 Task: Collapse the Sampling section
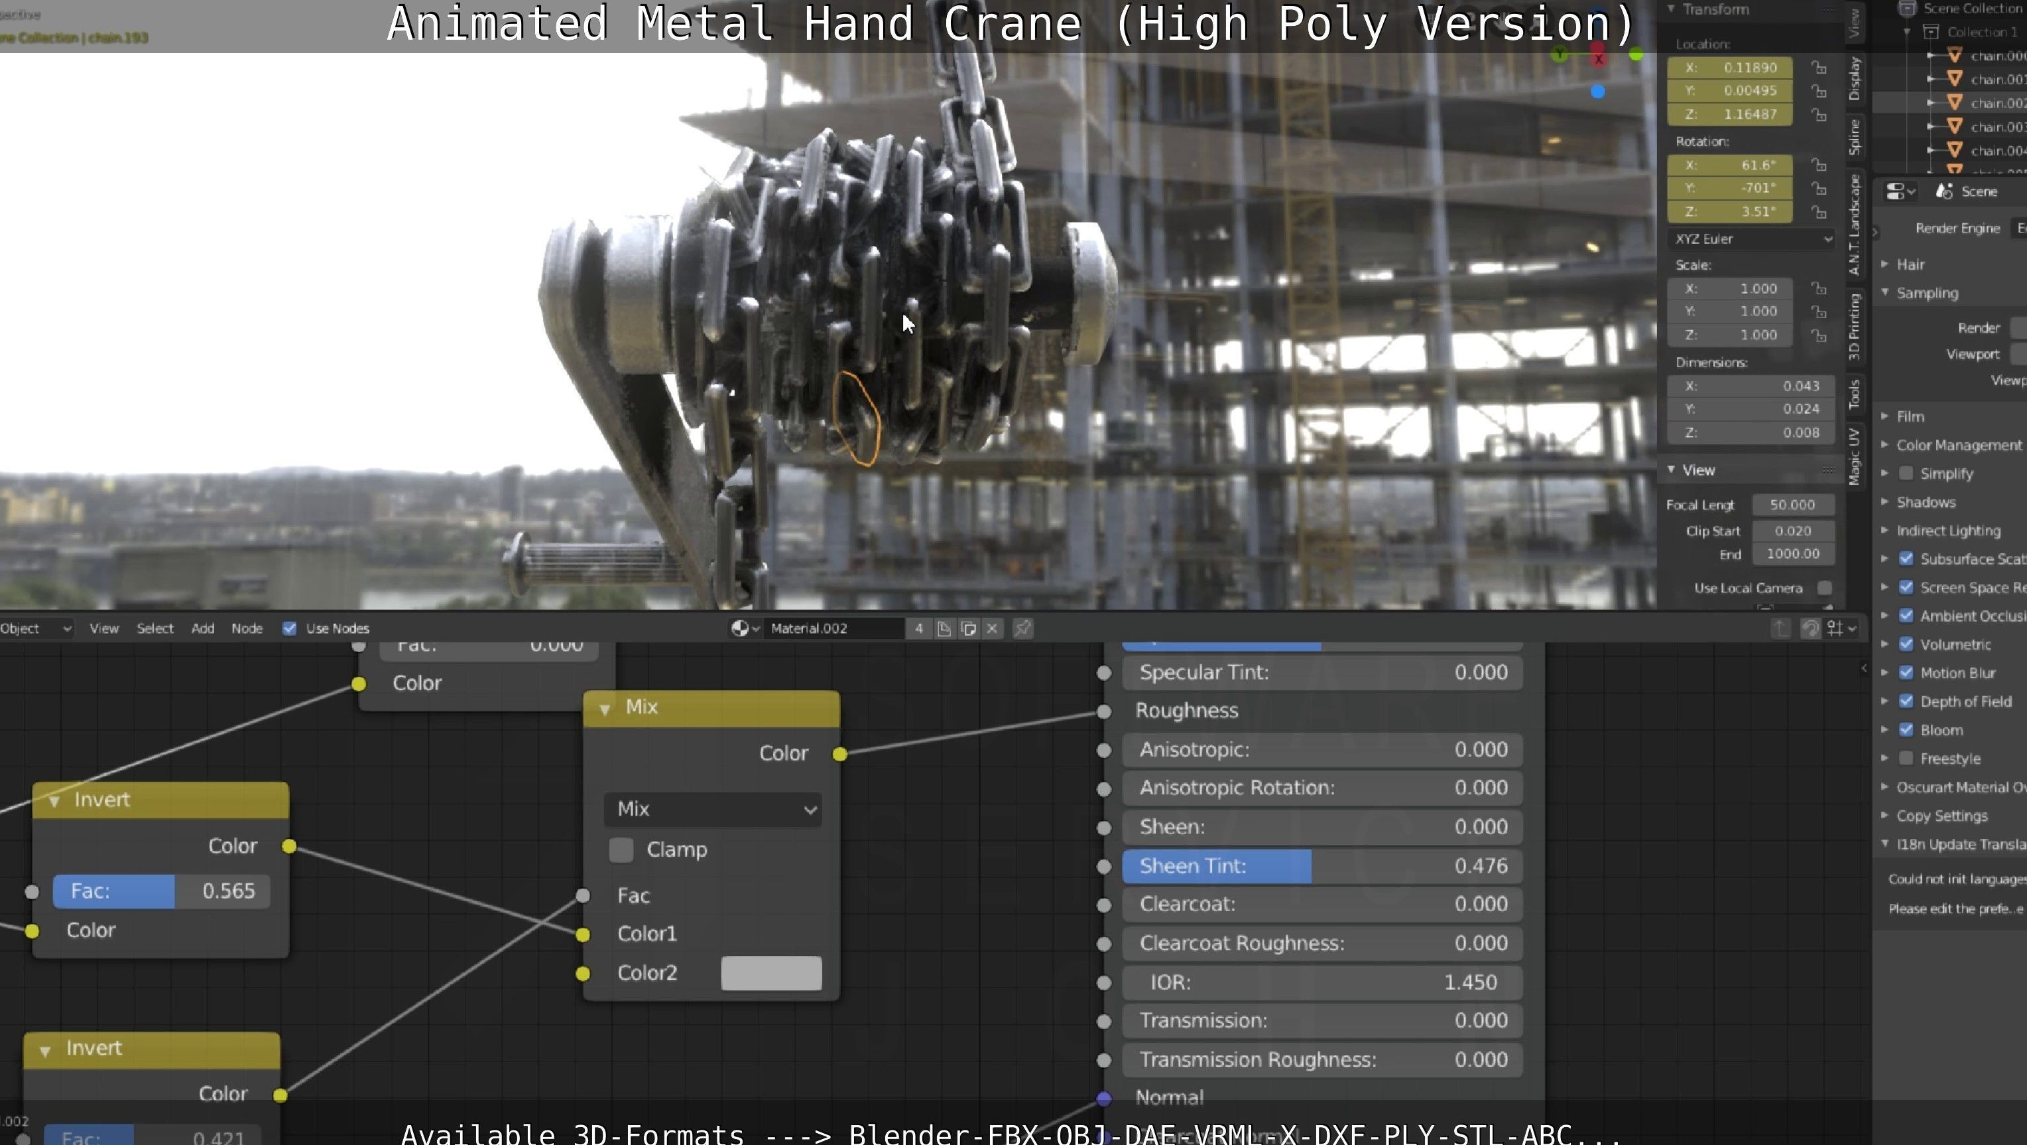coord(1884,292)
